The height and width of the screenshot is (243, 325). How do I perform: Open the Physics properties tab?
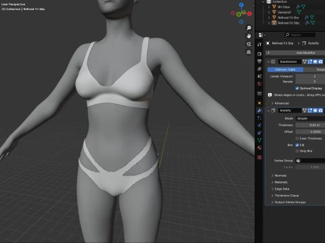(259, 126)
